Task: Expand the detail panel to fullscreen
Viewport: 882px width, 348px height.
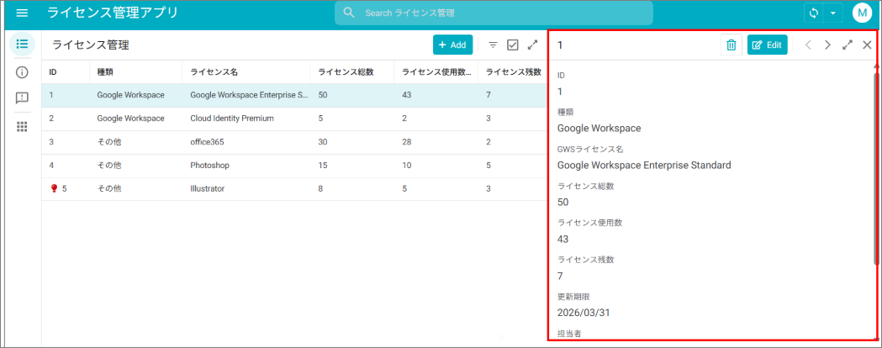Action: pyautogui.click(x=848, y=45)
